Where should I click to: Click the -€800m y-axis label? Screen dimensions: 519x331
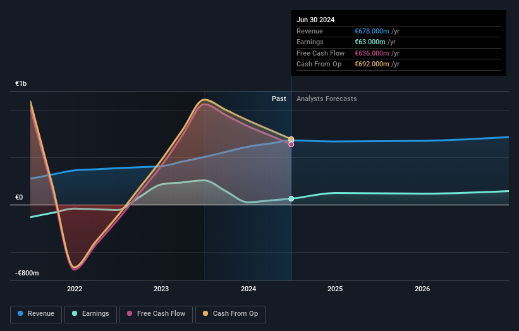tap(27, 273)
